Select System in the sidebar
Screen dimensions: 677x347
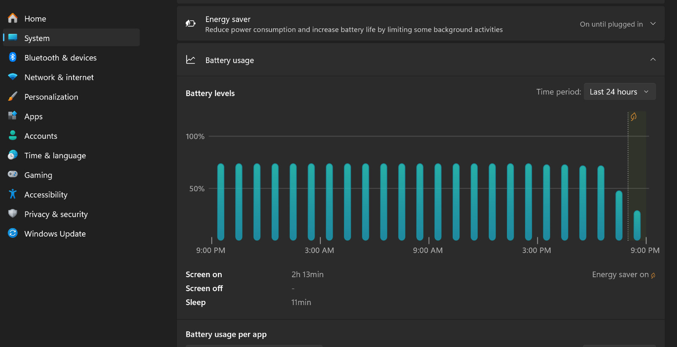pyautogui.click(x=71, y=38)
